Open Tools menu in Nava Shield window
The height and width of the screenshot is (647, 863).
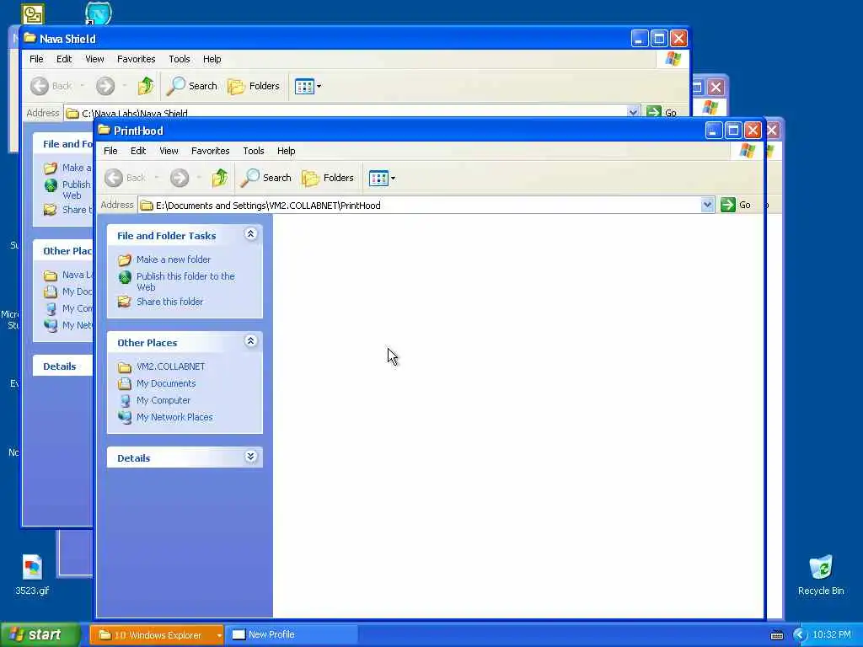180,59
